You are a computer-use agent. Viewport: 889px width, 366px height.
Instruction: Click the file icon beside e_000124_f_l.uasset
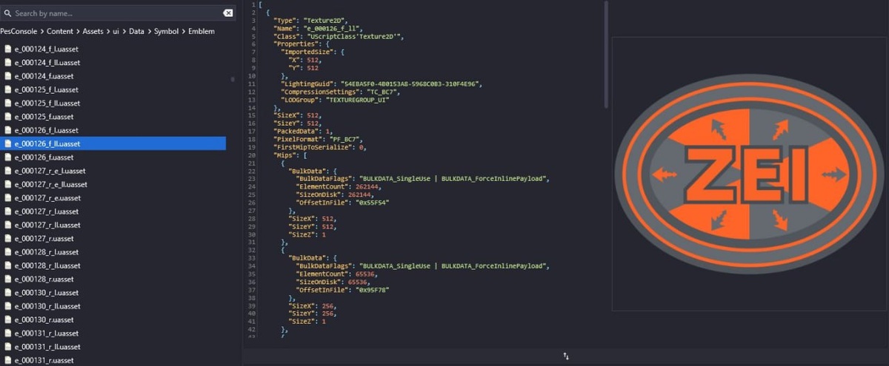click(7, 49)
